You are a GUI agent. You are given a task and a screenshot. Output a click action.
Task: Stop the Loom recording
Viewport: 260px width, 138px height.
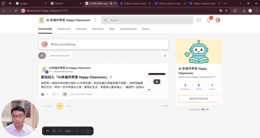47,131
